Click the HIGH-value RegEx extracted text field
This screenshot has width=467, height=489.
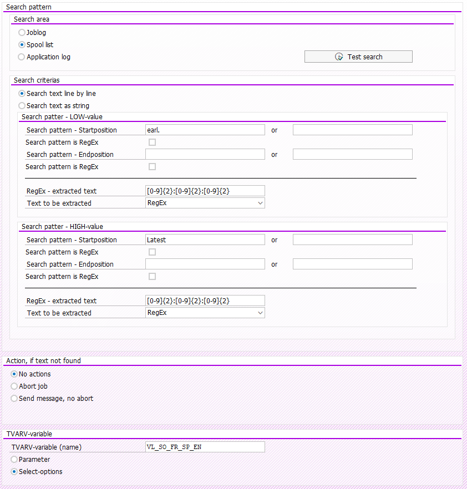(x=205, y=300)
